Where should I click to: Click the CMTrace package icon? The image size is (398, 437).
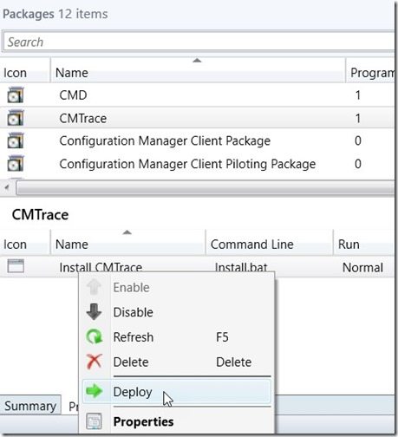pos(16,118)
